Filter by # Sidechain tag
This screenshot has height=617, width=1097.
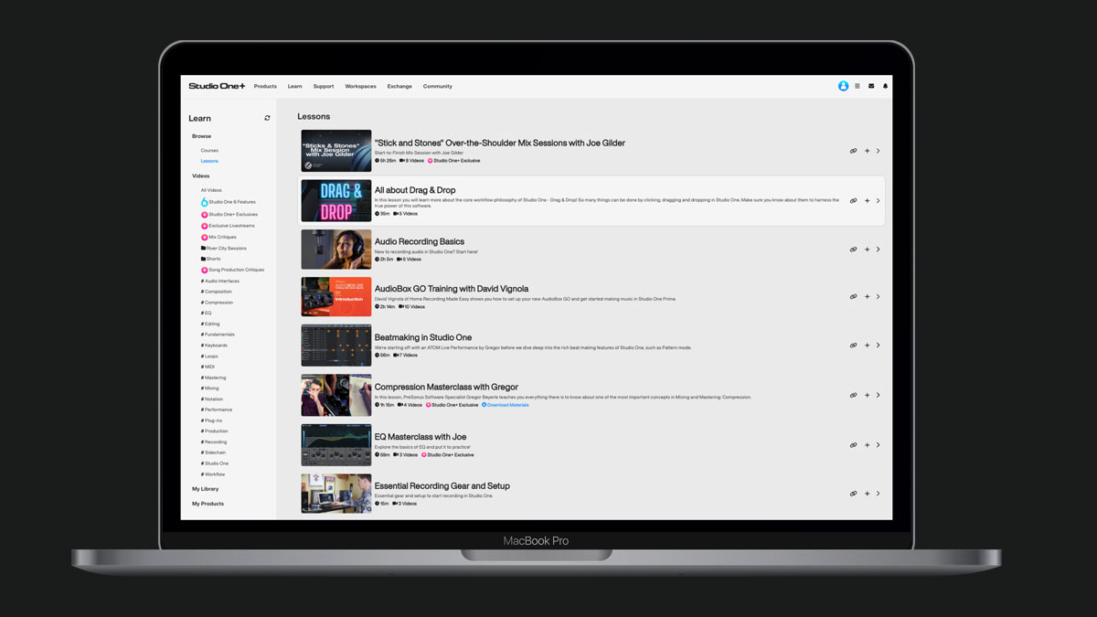tap(213, 452)
